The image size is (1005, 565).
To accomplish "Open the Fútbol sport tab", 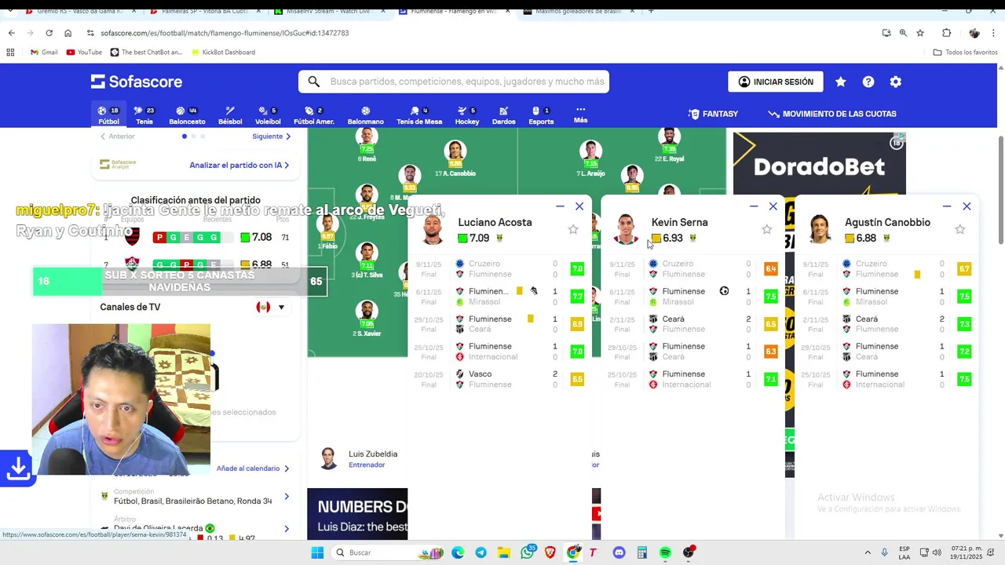I will coord(108,115).
